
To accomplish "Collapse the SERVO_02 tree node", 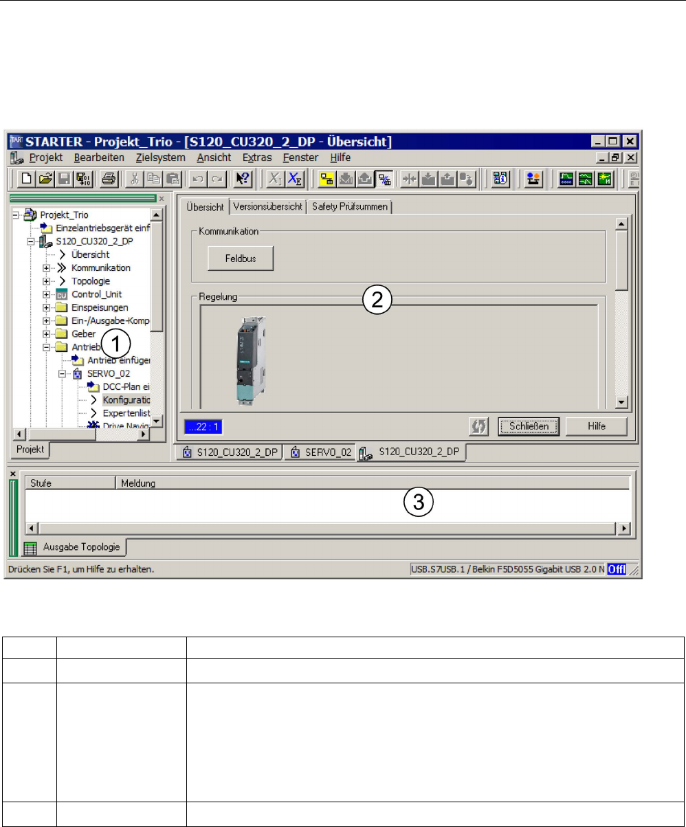I will tap(62, 374).
